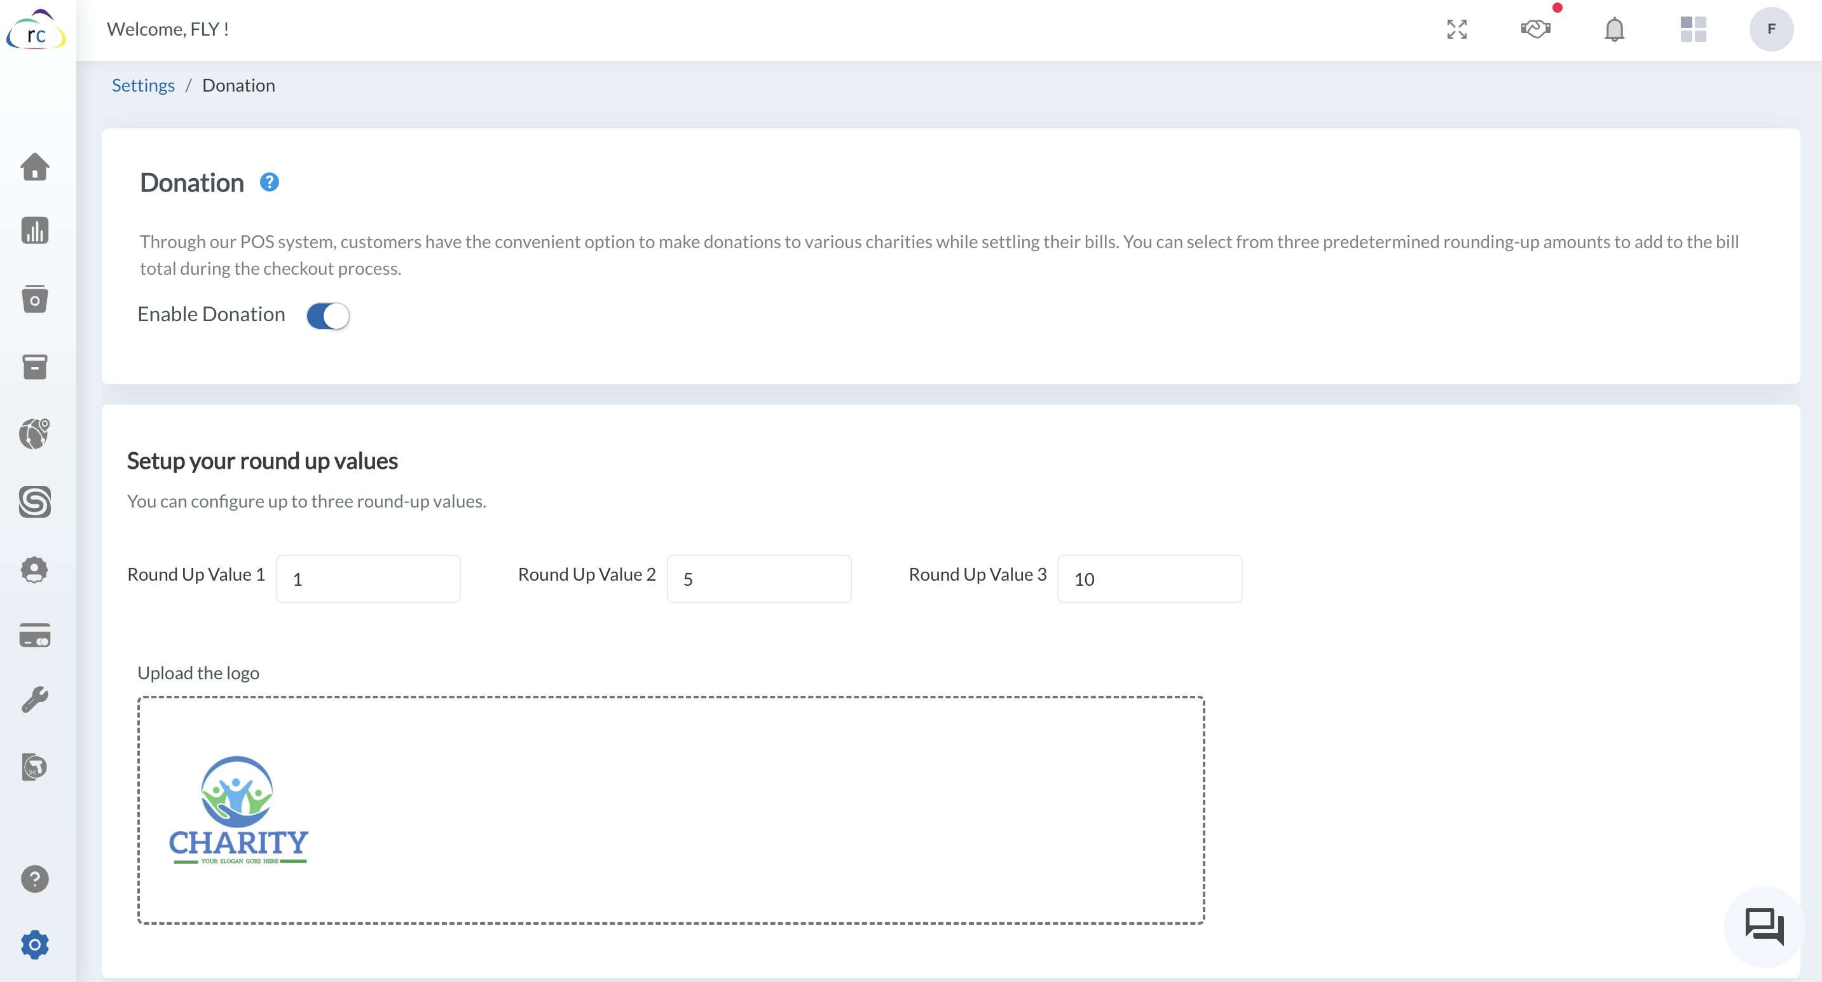
Task: Open the F user profile avatar
Action: pyautogui.click(x=1771, y=29)
